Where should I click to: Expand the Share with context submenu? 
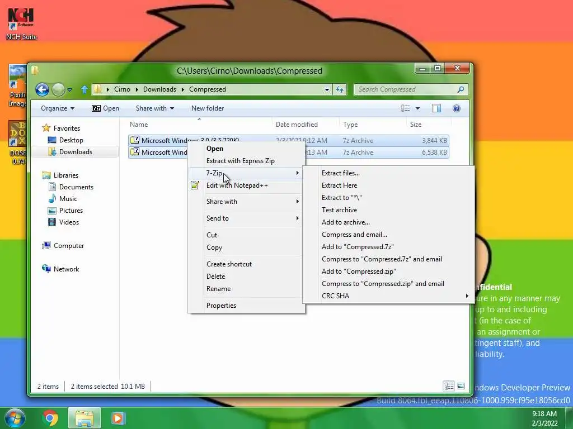click(246, 201)
